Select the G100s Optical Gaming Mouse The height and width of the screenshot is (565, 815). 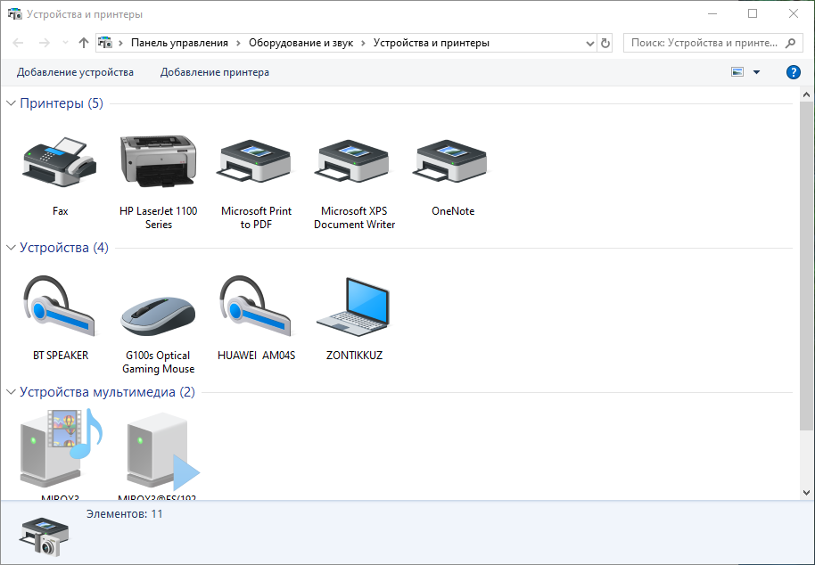click(x=158, y=305)
